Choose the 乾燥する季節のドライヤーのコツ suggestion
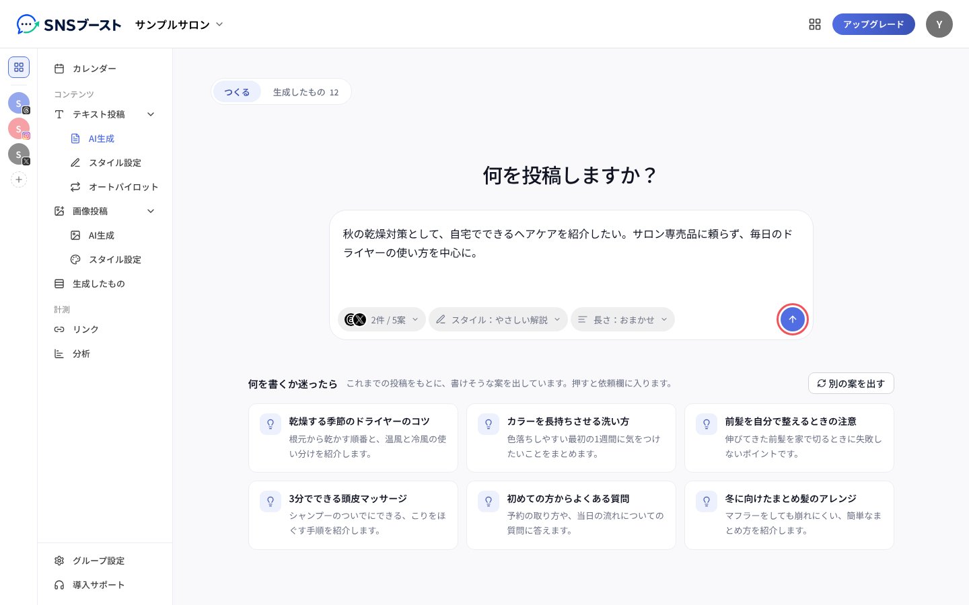 353,438
